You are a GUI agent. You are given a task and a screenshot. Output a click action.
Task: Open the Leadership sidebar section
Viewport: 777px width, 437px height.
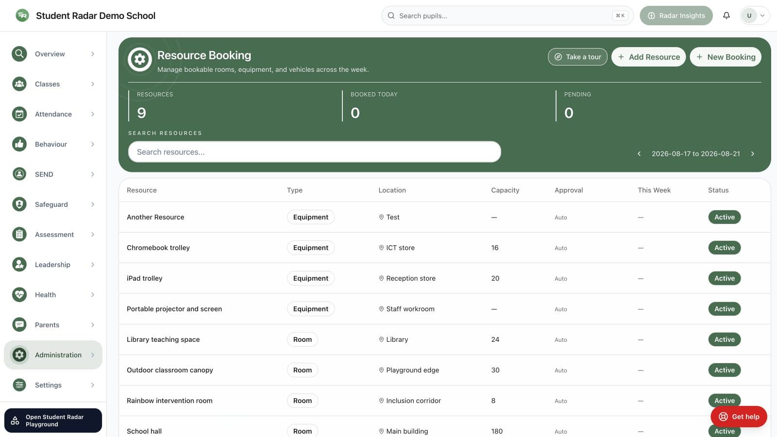click(x=53, y=265)
